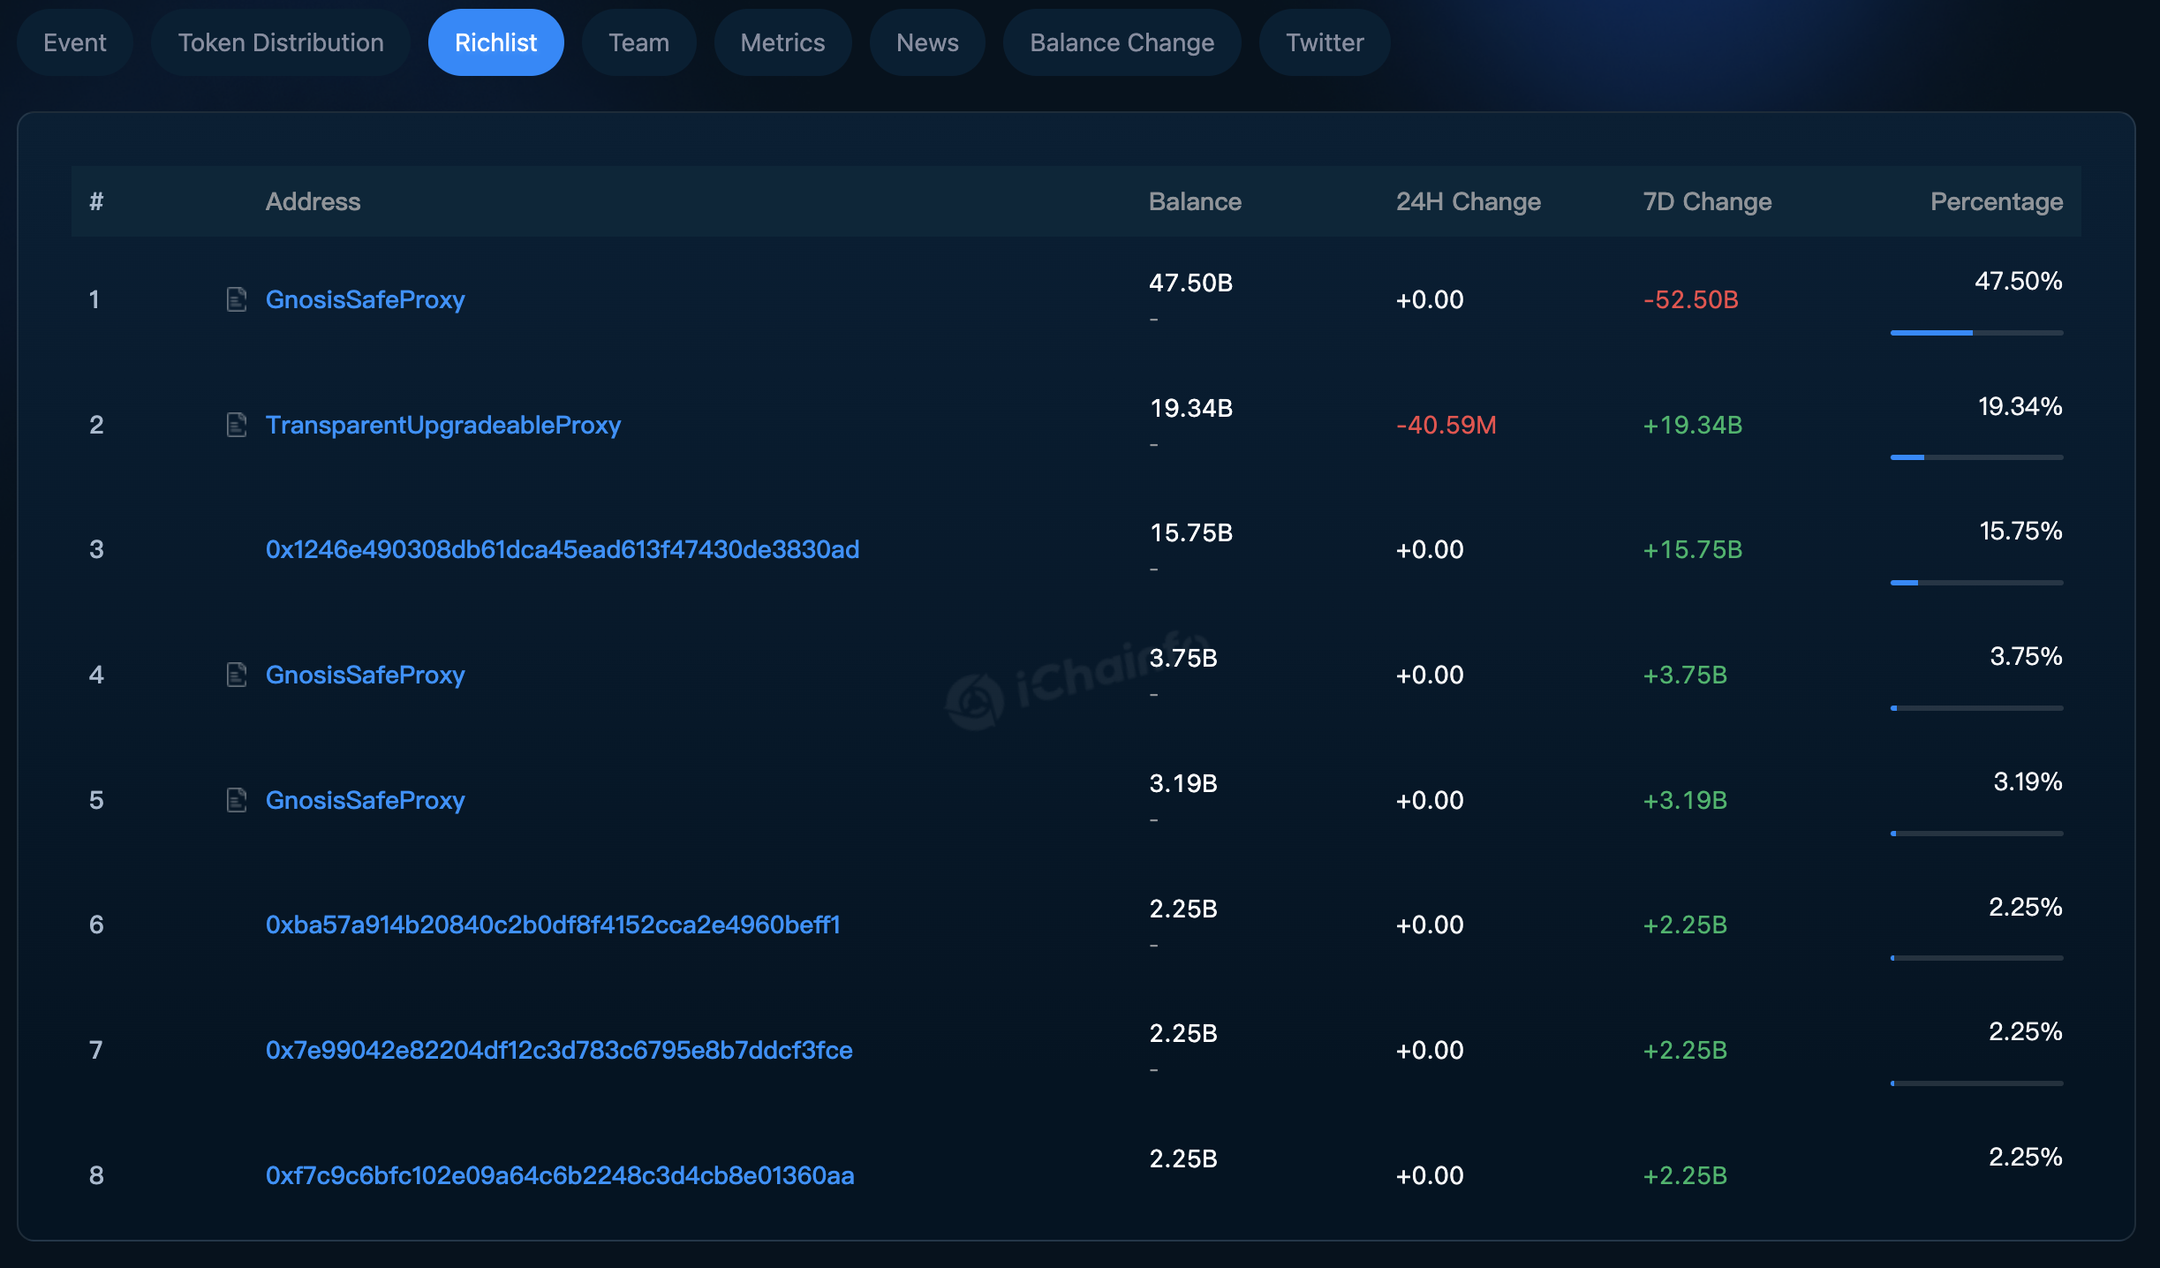Open the Twitter tab
The height and width of the screenshot is (1268, 2160).
pyautogui.click(x=1325, y=42)
